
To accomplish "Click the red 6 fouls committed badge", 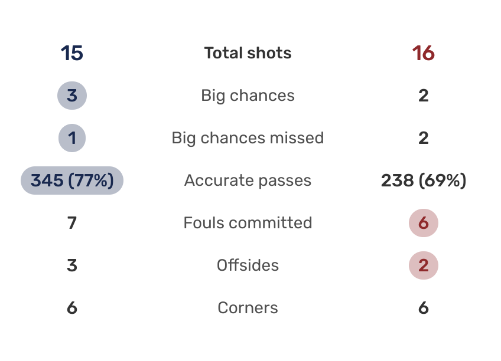I will click(x=424, y=223).
